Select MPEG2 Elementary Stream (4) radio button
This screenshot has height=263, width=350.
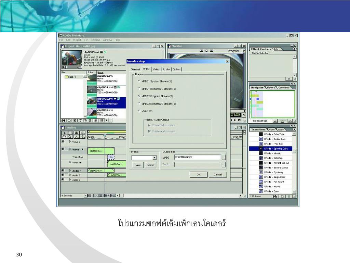[x=139, y=104]
